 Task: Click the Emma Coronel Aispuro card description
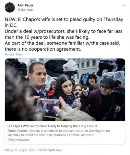59,133
